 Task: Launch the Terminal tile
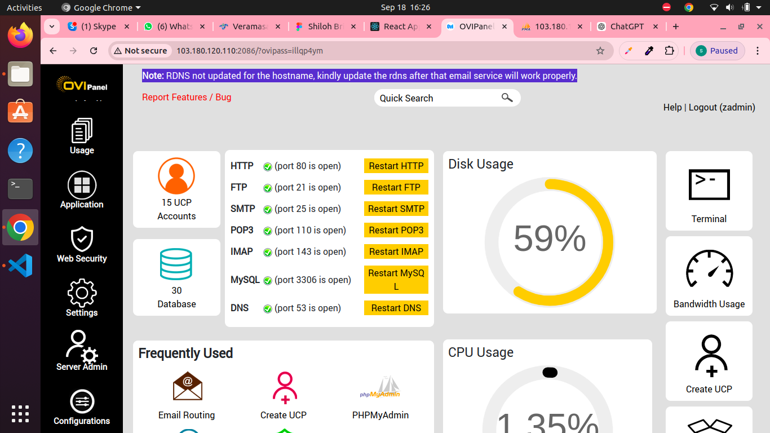pos(709,185)
